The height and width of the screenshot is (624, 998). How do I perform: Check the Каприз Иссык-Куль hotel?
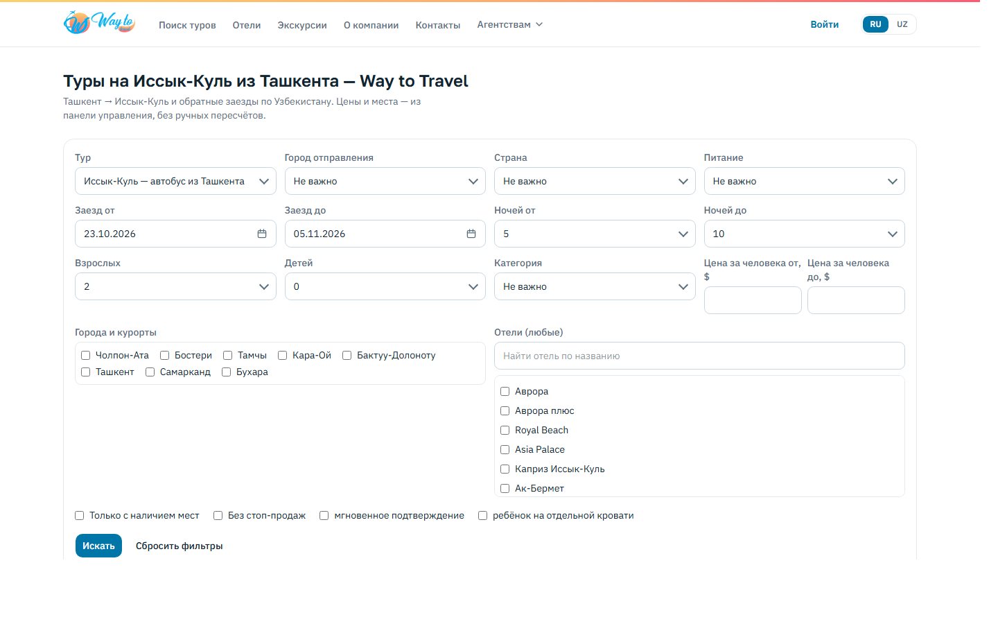point(505,469)
